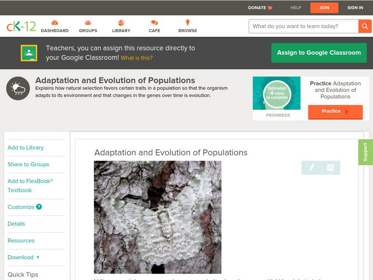Screen dimensions: 373x280
Task: Click the Google Classroom logo icon
Action: tap(29, 53)
